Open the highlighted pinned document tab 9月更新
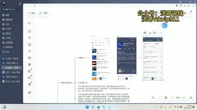 tap(11, 68)
